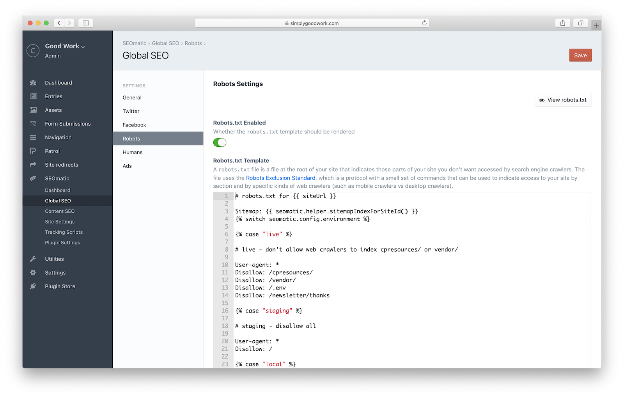Click the Navigation hamburger icon

click(33, 137)
